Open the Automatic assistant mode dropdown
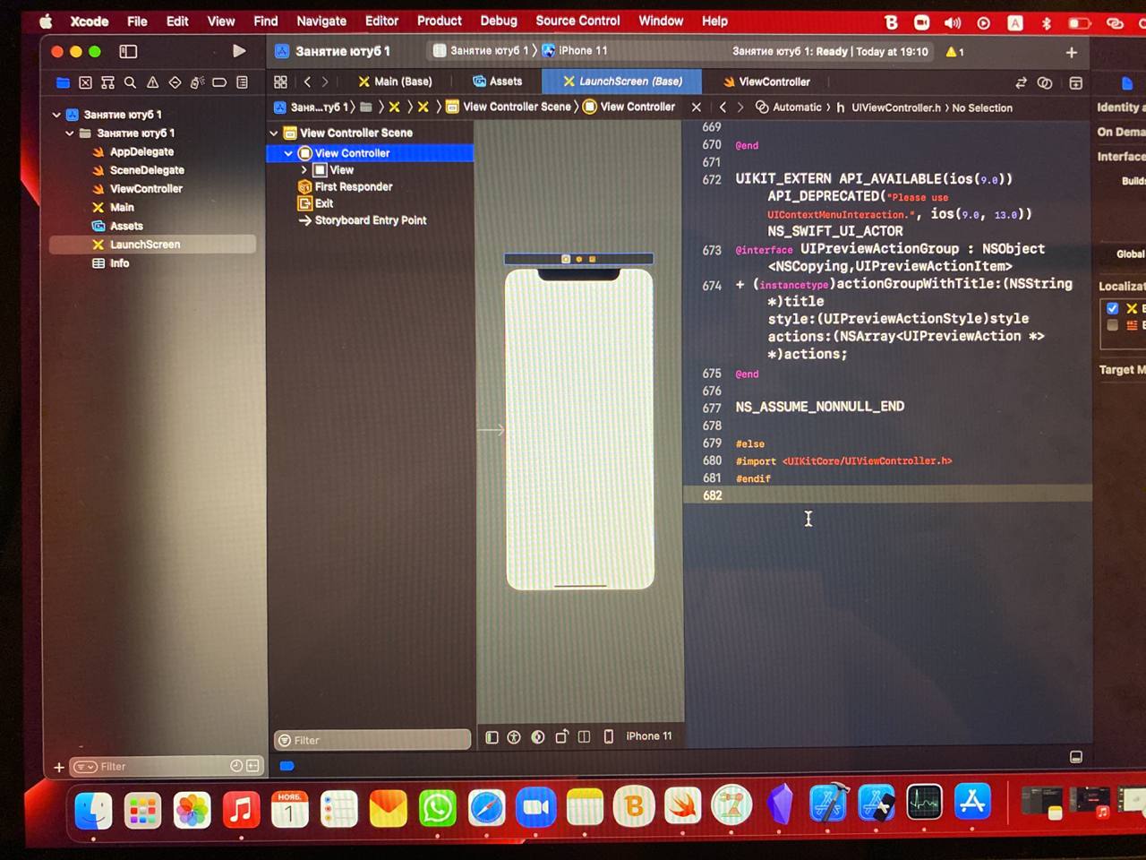 (x=789, y=107)
